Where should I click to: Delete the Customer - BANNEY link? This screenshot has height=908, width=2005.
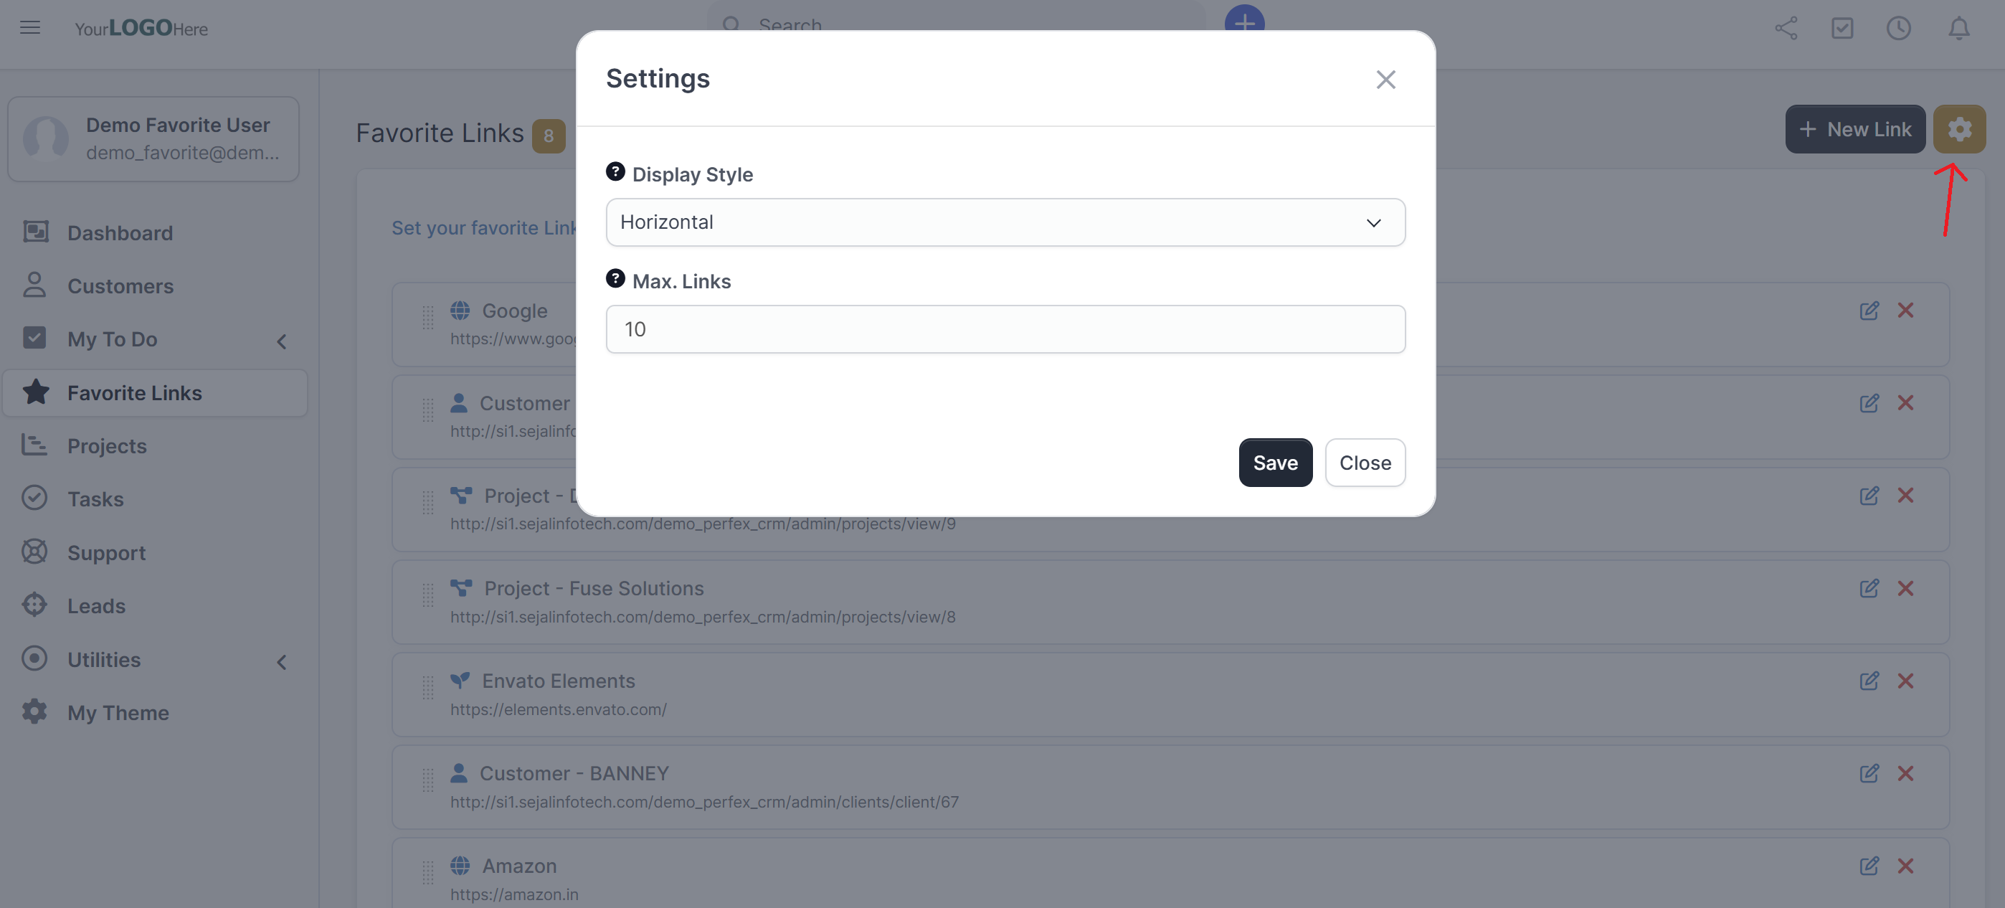[x=1905, y=773]
